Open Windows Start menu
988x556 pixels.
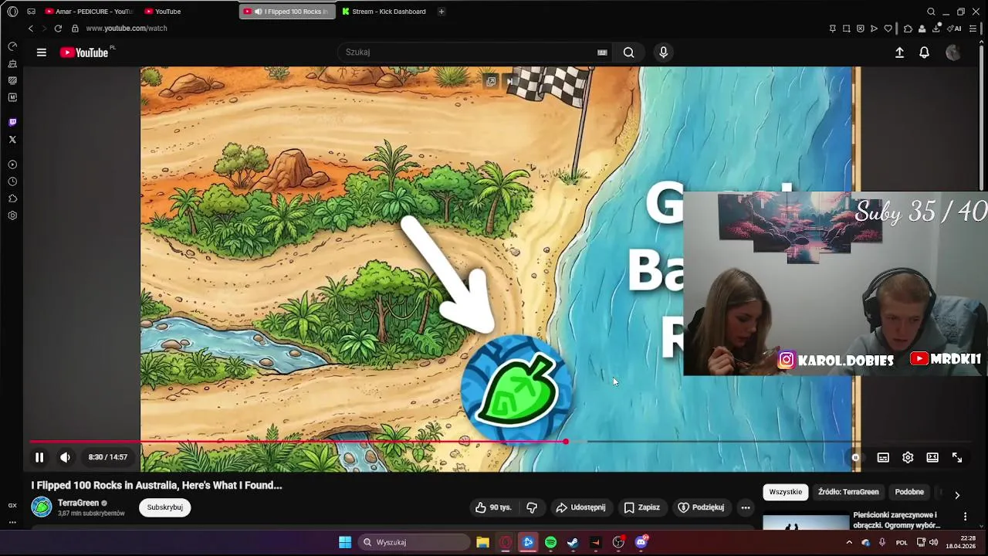(x=345, y=542)
